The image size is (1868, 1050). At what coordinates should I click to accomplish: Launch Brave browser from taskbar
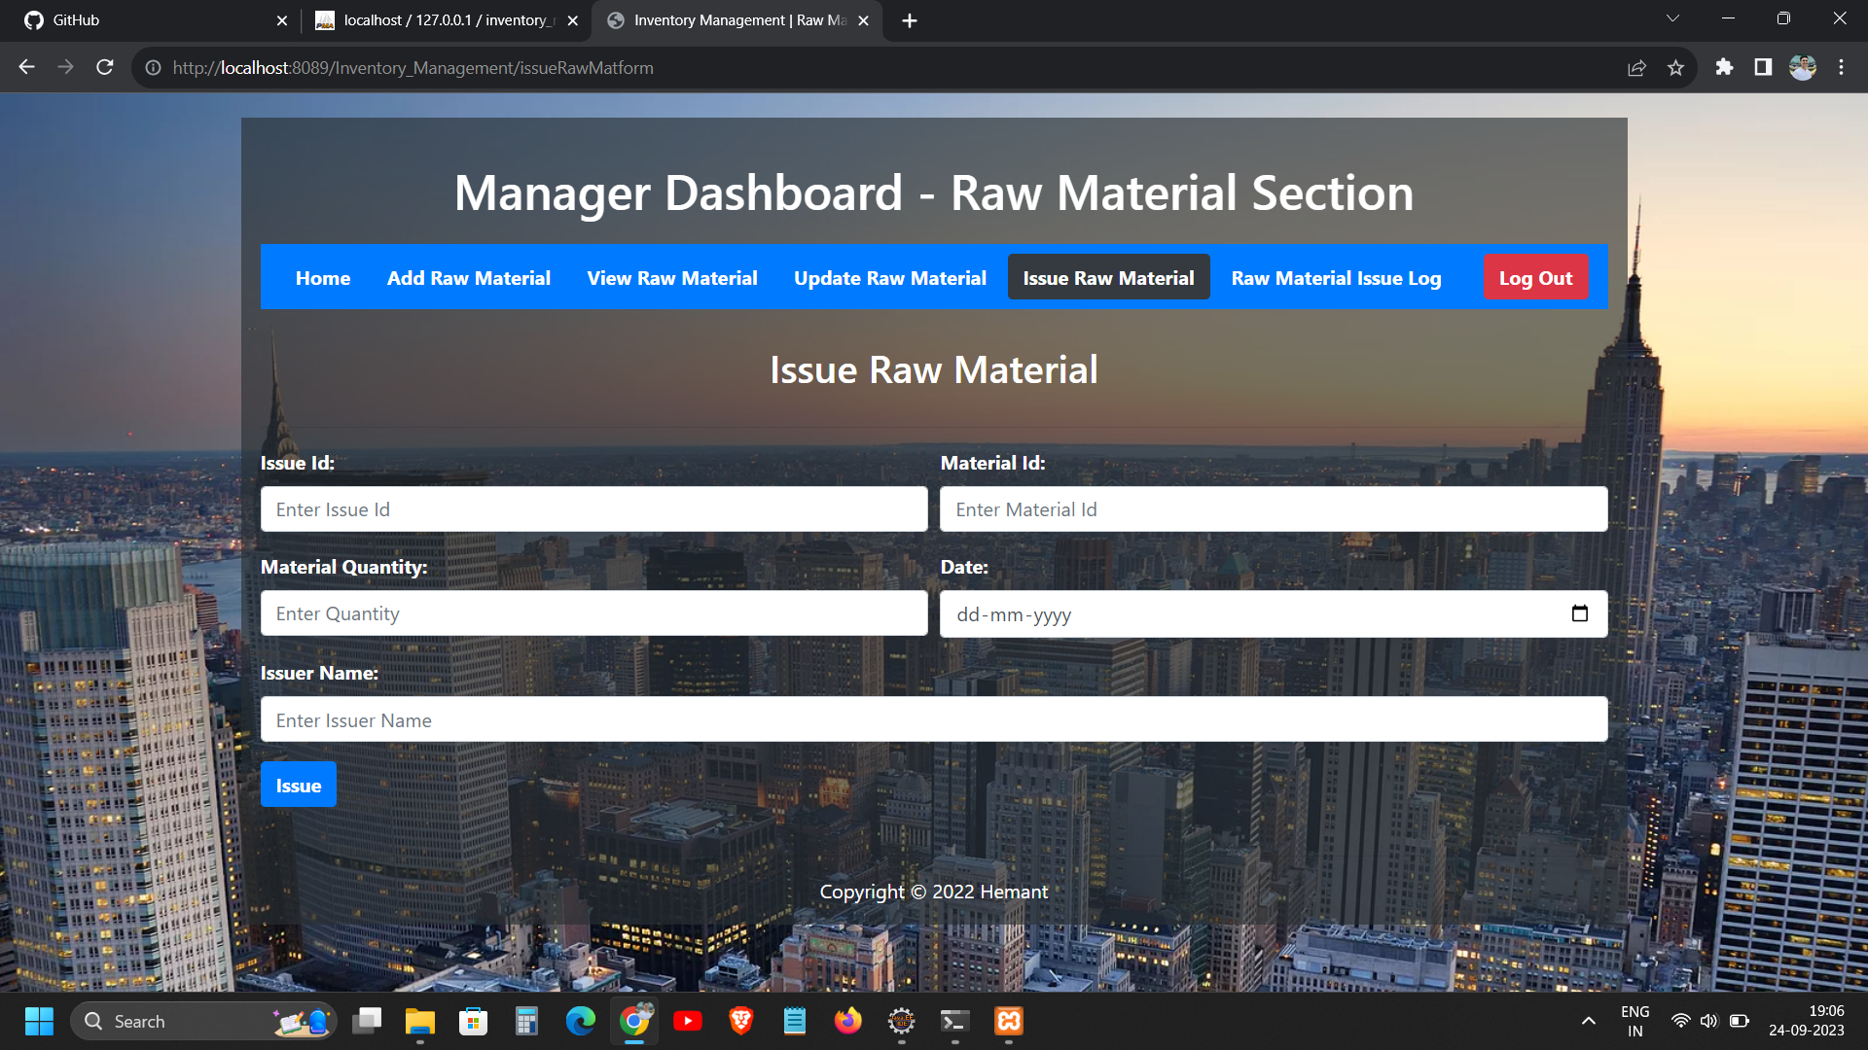741,1021
